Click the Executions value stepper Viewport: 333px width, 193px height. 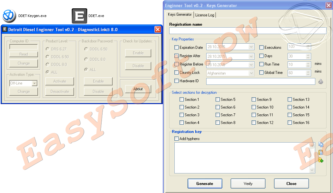point(308,47)
